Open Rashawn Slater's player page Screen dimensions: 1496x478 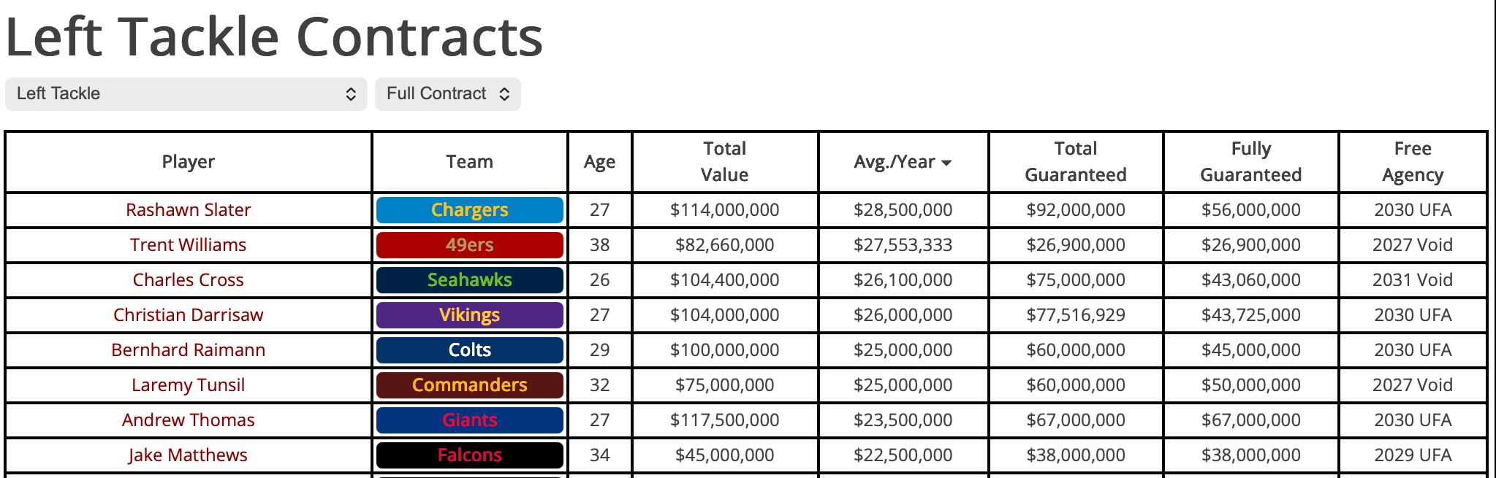pos(188,210)
